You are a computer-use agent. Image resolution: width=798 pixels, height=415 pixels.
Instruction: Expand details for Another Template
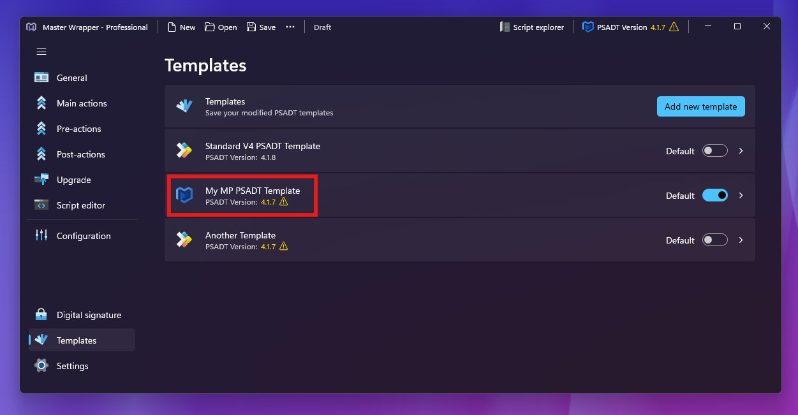tap(741, 240)
